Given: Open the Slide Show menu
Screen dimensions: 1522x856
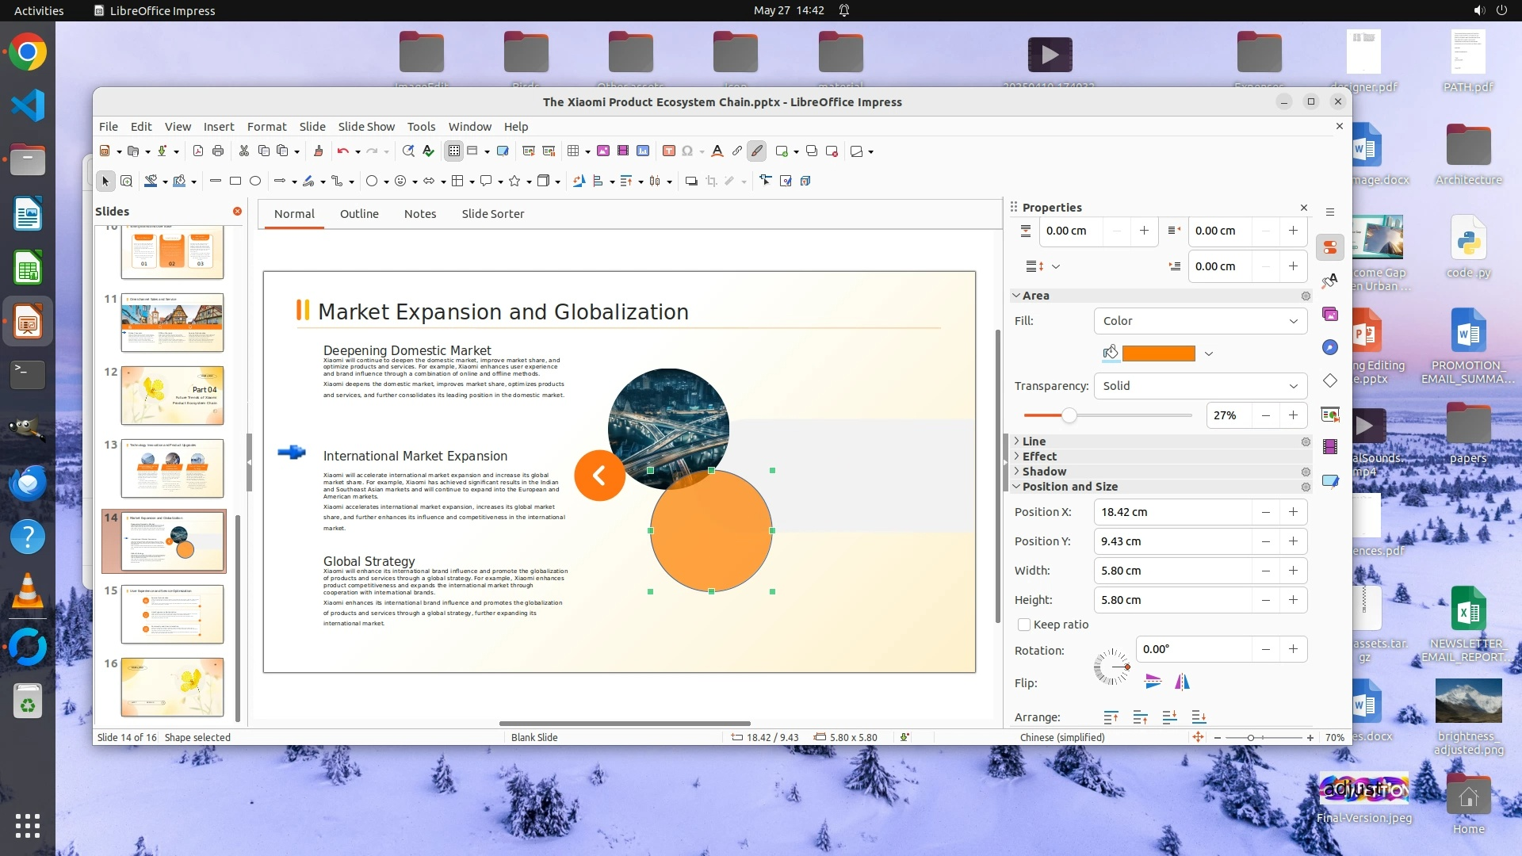Looking at the screenshot, I should (x=366, y=127).
